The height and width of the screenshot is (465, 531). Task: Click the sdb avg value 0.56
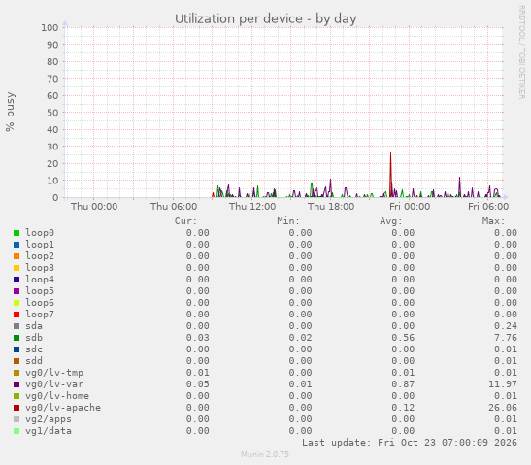point(403,338)
